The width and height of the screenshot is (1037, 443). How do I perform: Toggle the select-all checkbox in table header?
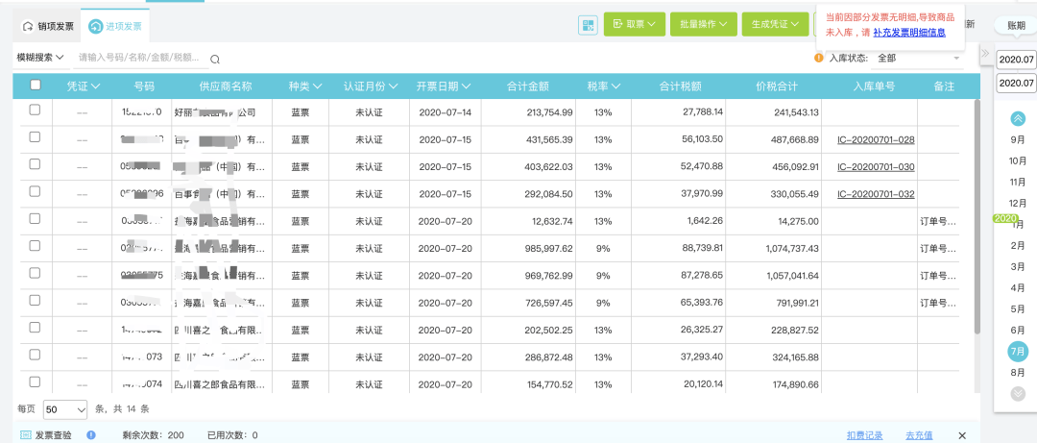tap(36, 86)
